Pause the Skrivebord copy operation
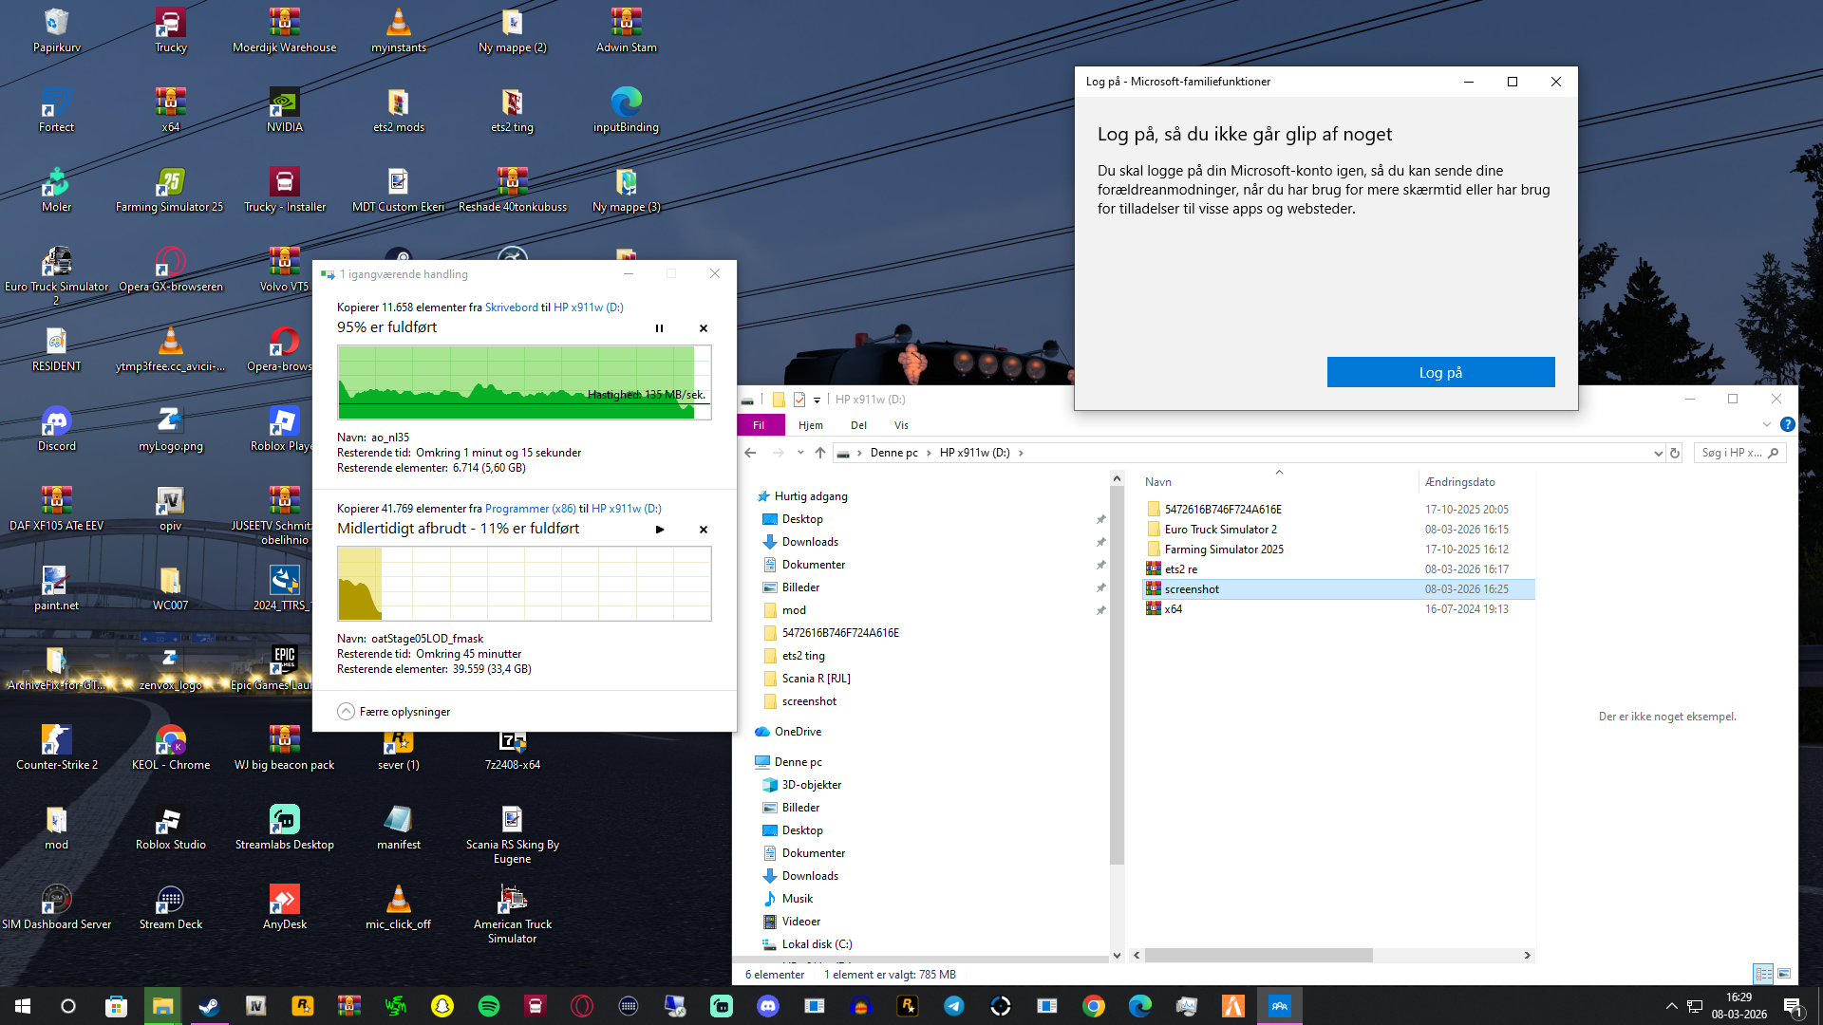The width and height of the screenshot is (1823, 1025). click(659, 328)
